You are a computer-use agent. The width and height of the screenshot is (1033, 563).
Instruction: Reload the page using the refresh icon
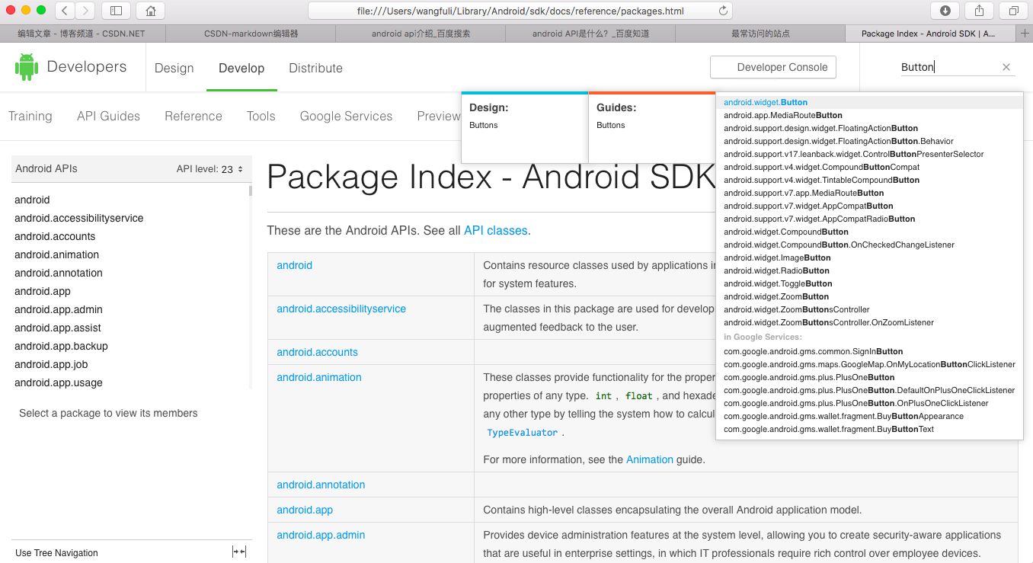(x=723, y=11)
